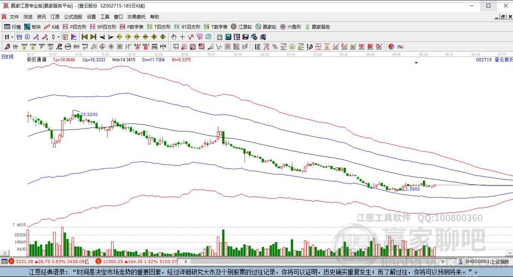Open the calendar icon in toolbar
The width and height of the screenshot is (513, 277).
(219, 37)
